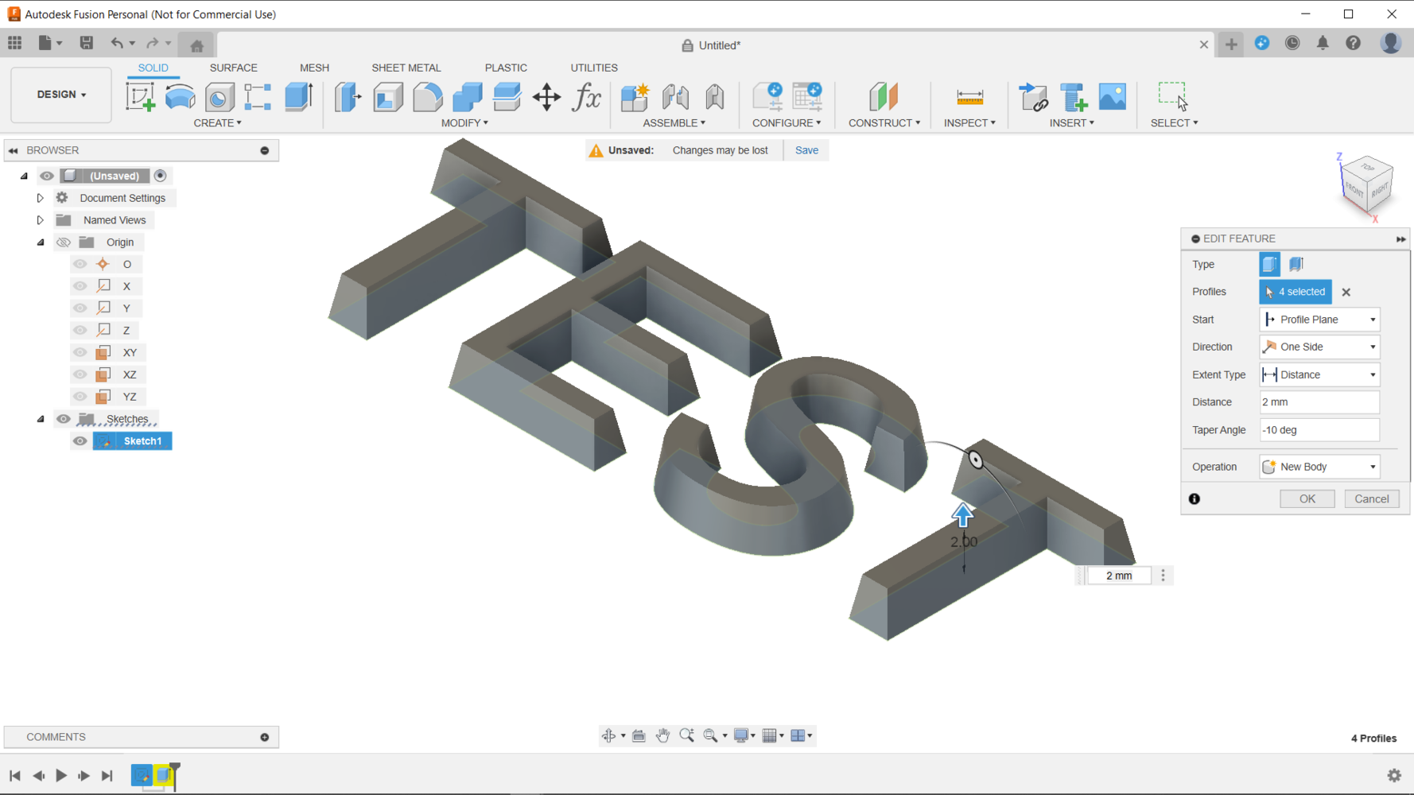This screenshot has width=1414, height=795.
Task: Select the Shell tool
Action: (x=387, y=97)
